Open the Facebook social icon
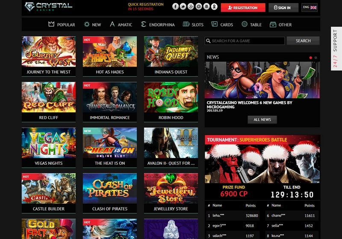The height and width of the screenshot is (239, 342). [175, 6]
